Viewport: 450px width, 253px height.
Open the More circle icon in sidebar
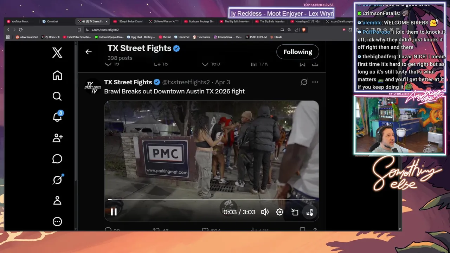pos(57,222)
